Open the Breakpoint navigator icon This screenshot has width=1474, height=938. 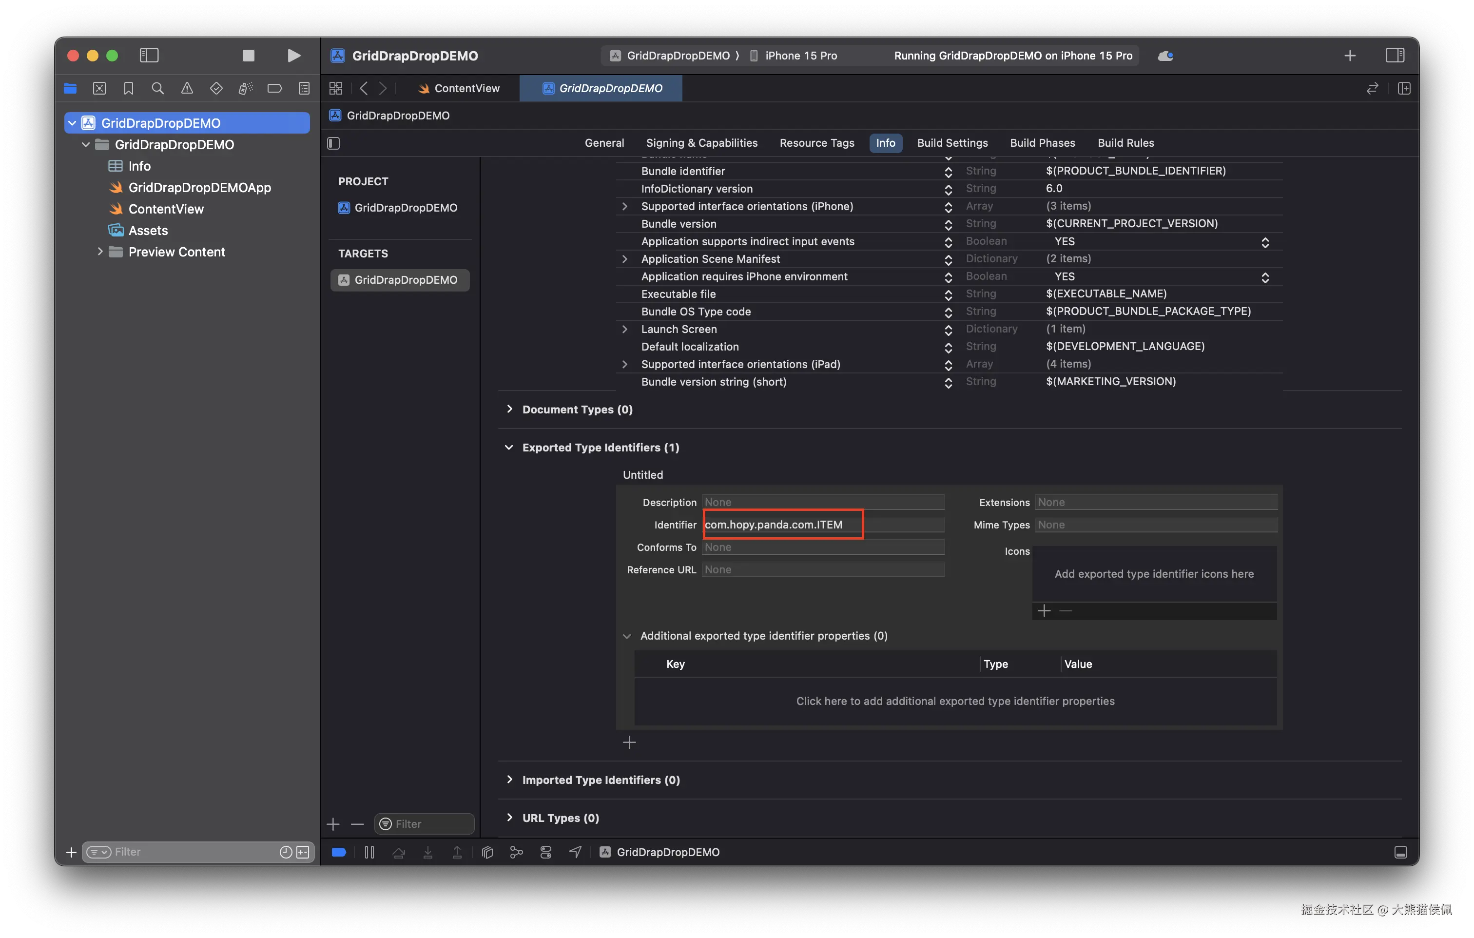pyautogui.click(x=274, y=88)
